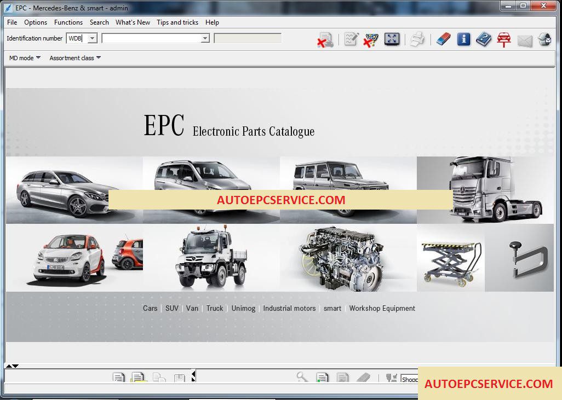Select the eraser icon to clear entries

(443, 39)
